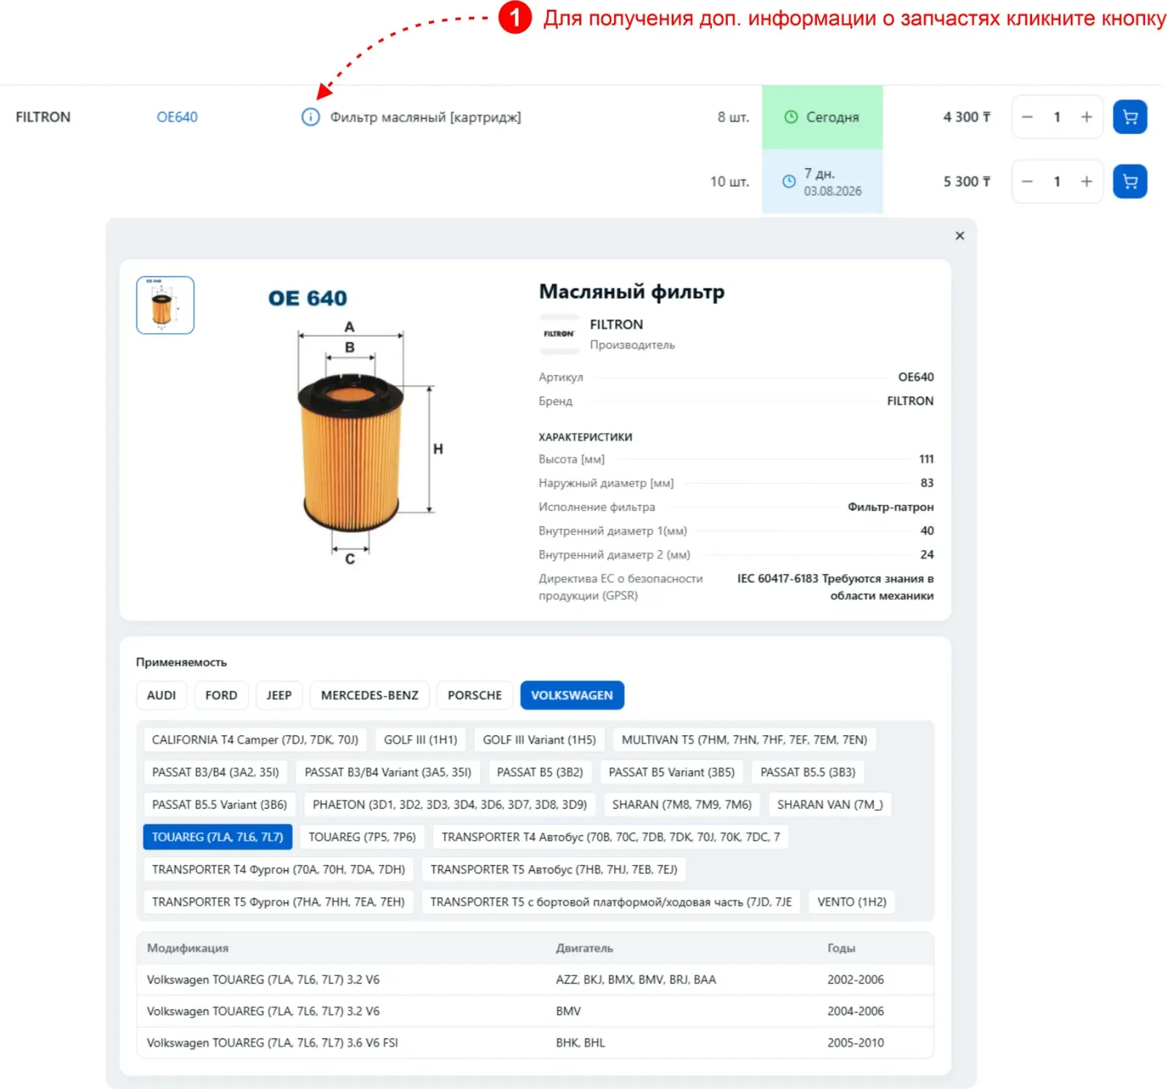The height and width of the screenshot is (1089, 1167).
Task: Select TOUAREG (7LA, 7L6, 7L7) model
Action: click(x=217, y=837)
